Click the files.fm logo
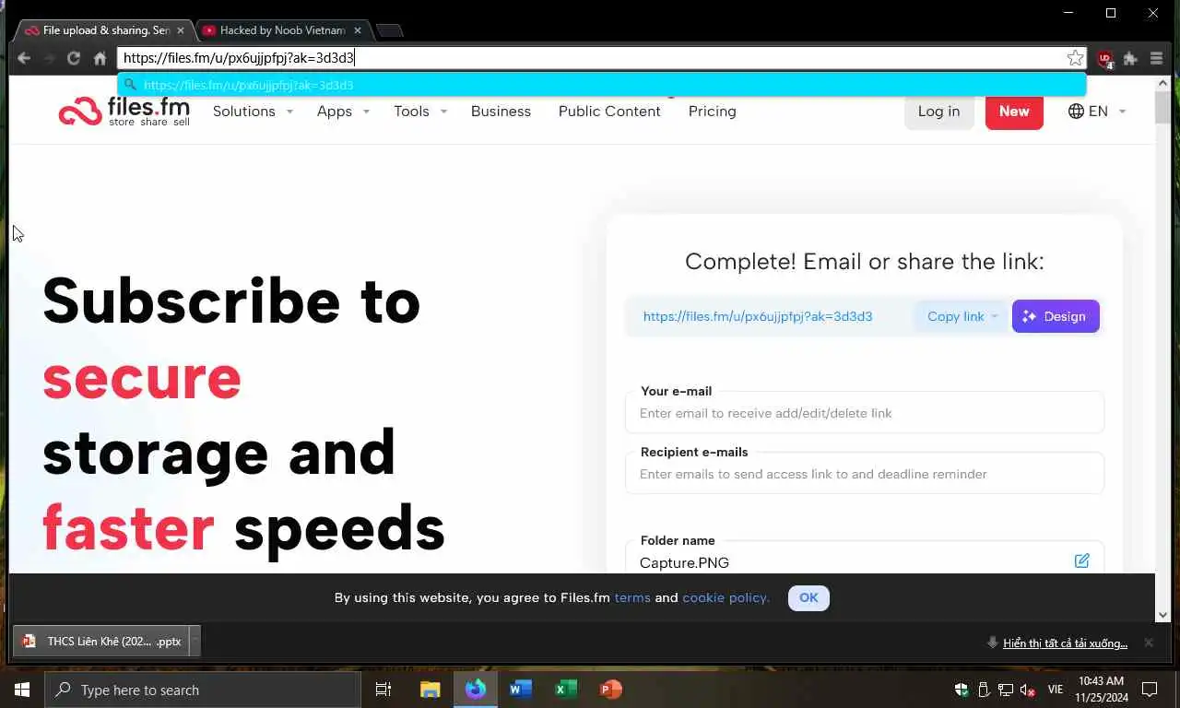 [x=124, y=112]
